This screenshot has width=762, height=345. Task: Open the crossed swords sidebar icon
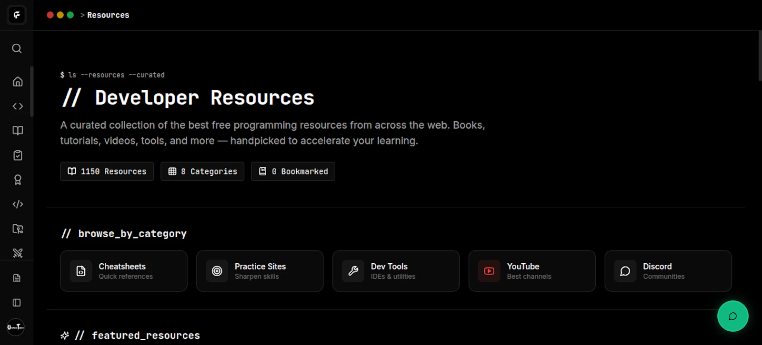[x=18, y=253]
